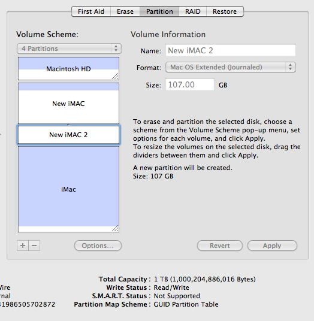Open the Volume Scheme 4 Partitions dropdown
Viewport: 314px width, 321px height.
(x=70, y=49)
